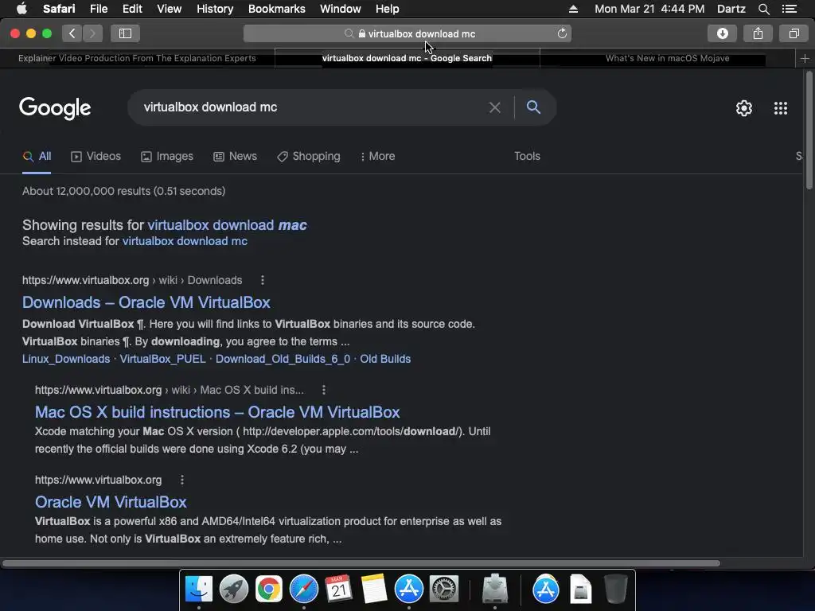815x611 pixels.
Task: Open the Window menu
Action: click(x=340, y=9)
